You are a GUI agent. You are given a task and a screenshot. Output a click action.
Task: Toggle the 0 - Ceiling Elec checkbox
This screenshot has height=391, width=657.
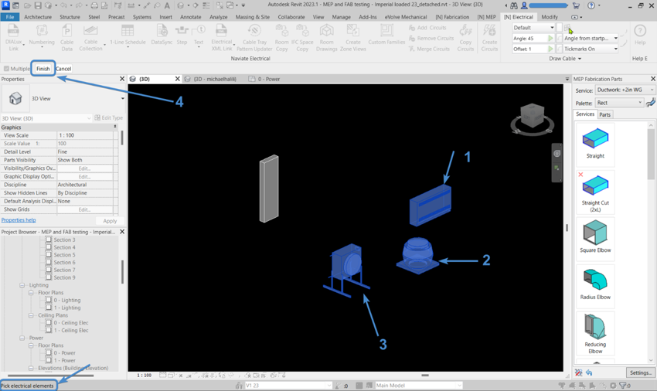click(x=49, y=323)
